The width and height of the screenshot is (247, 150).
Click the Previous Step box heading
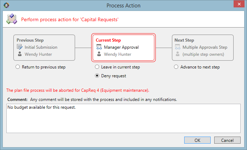coord(30,40)
